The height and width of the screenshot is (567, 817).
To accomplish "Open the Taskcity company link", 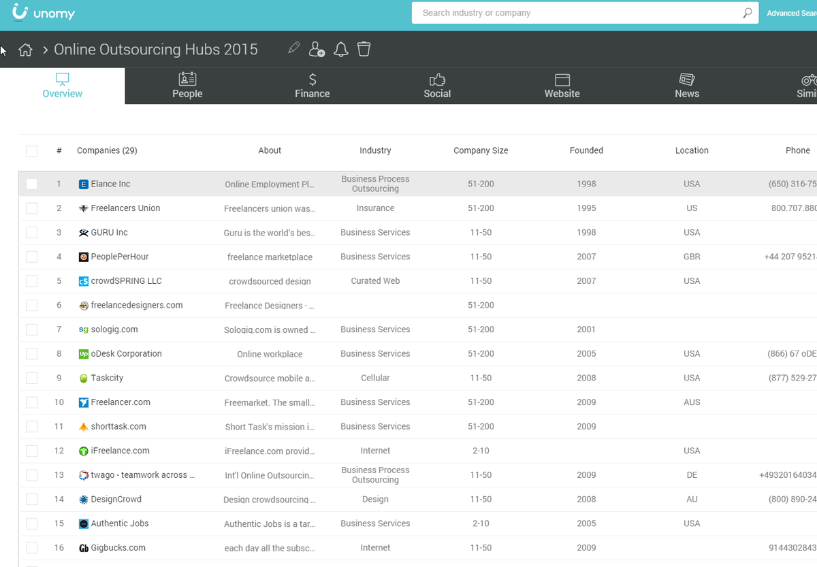I will point(107,378).
